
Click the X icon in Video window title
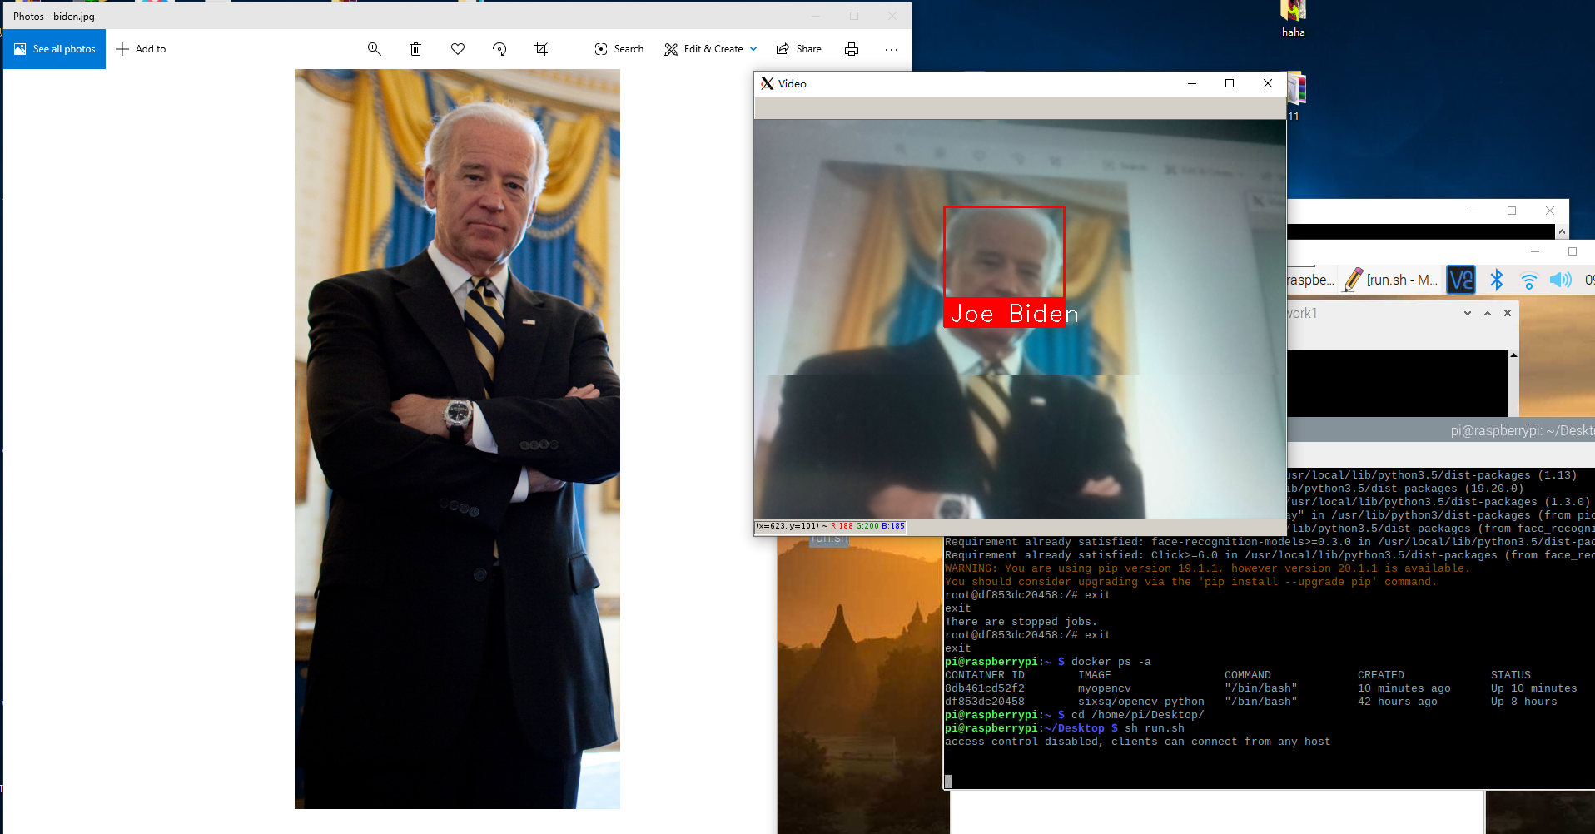click(x=768, y=83)
